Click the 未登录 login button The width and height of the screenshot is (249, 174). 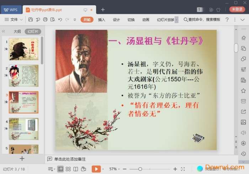pos(237,9)
